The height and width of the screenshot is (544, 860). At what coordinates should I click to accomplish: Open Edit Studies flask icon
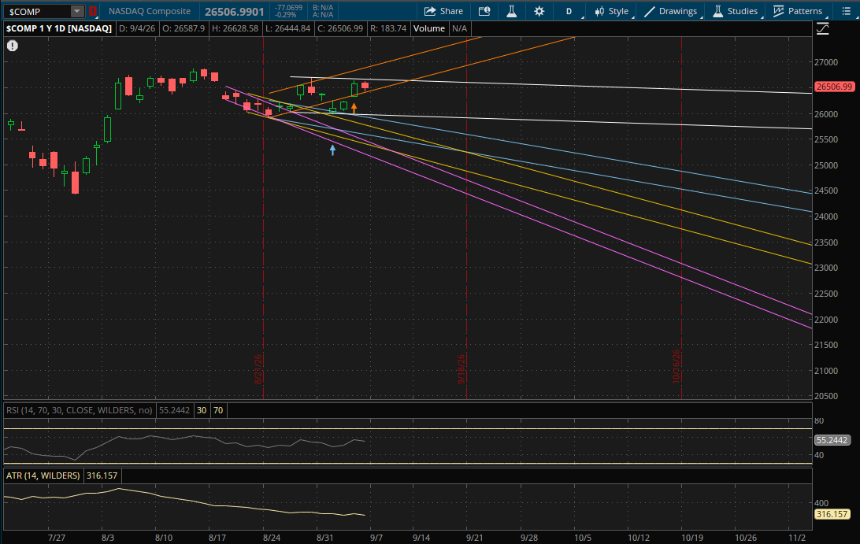(x=511, y=11)
